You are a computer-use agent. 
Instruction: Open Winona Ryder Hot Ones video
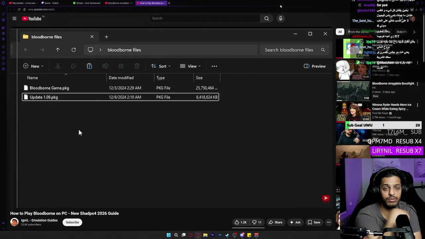click(x=391, y=107)
